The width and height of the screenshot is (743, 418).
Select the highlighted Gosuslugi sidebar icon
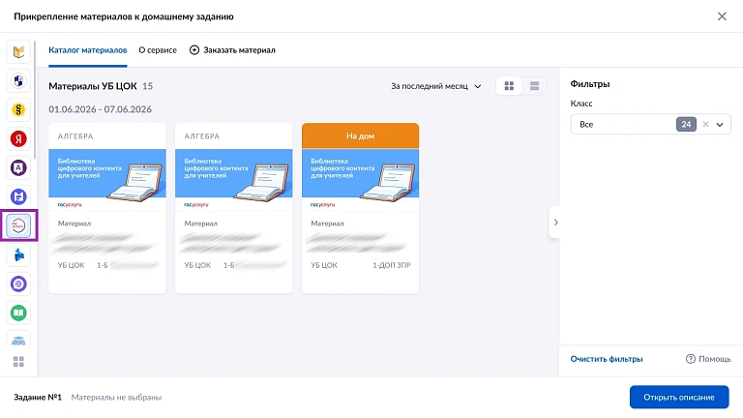coord(18,225)
